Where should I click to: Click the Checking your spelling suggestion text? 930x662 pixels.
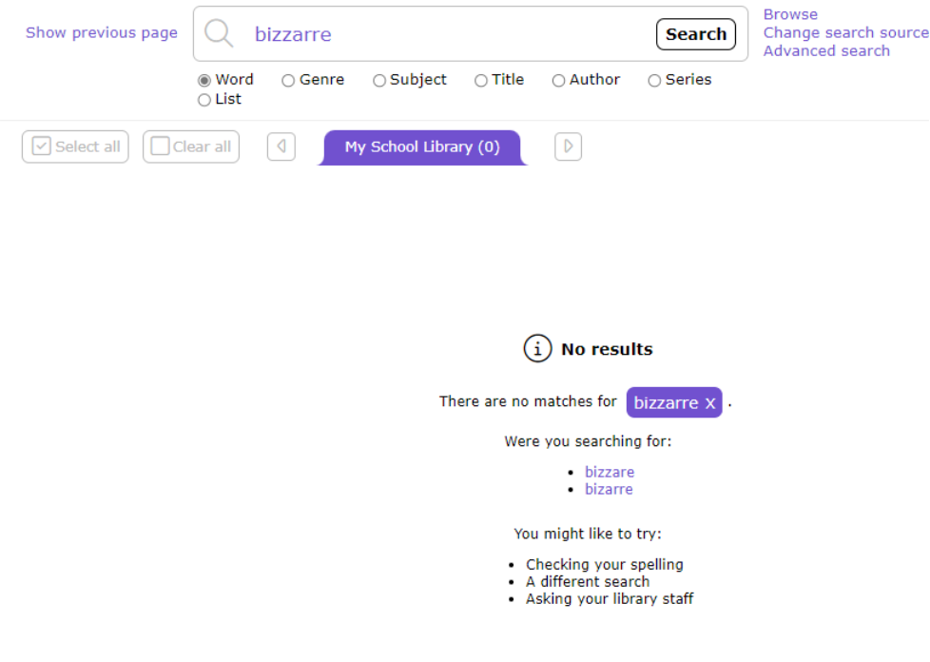[605, 565]
